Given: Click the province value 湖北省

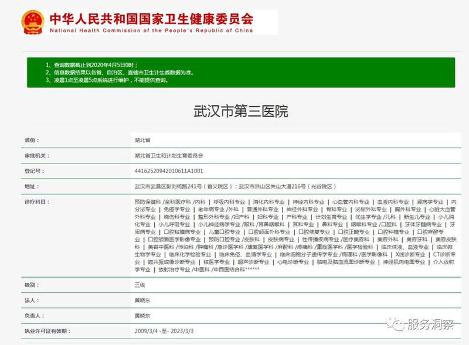Looking at the screenshot, I should click(x=141, y=141).
